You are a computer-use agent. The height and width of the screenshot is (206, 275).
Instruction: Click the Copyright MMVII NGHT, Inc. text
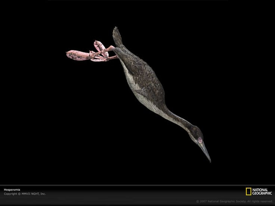(x=25, y=194)
